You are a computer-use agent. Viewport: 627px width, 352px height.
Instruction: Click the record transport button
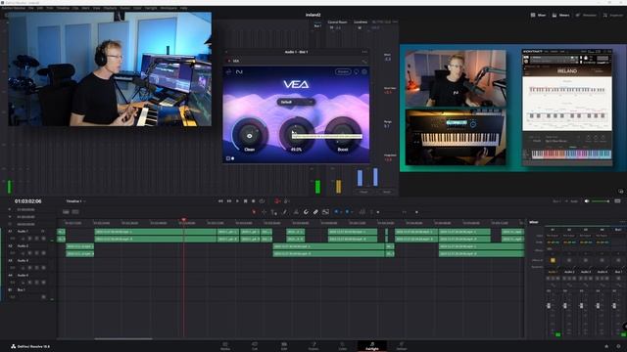click(x=254, y=201)
